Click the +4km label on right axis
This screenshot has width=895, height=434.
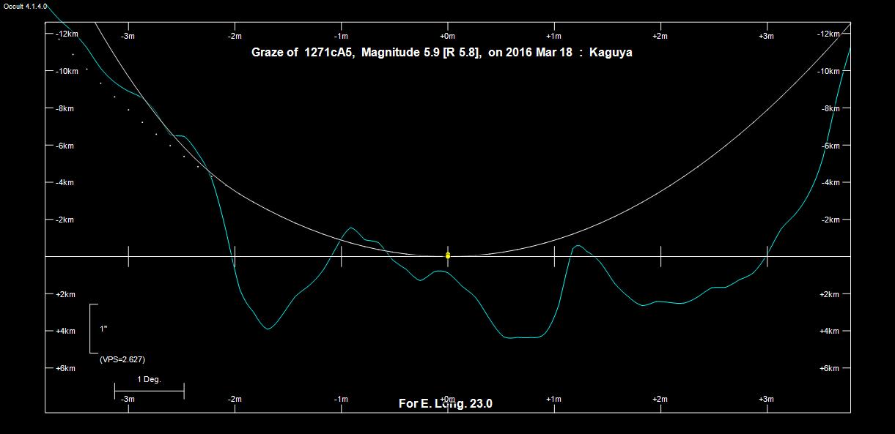point(828,332)
